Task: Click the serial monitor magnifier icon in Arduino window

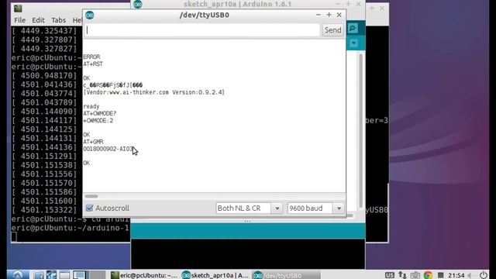Action: click(353, 29)
